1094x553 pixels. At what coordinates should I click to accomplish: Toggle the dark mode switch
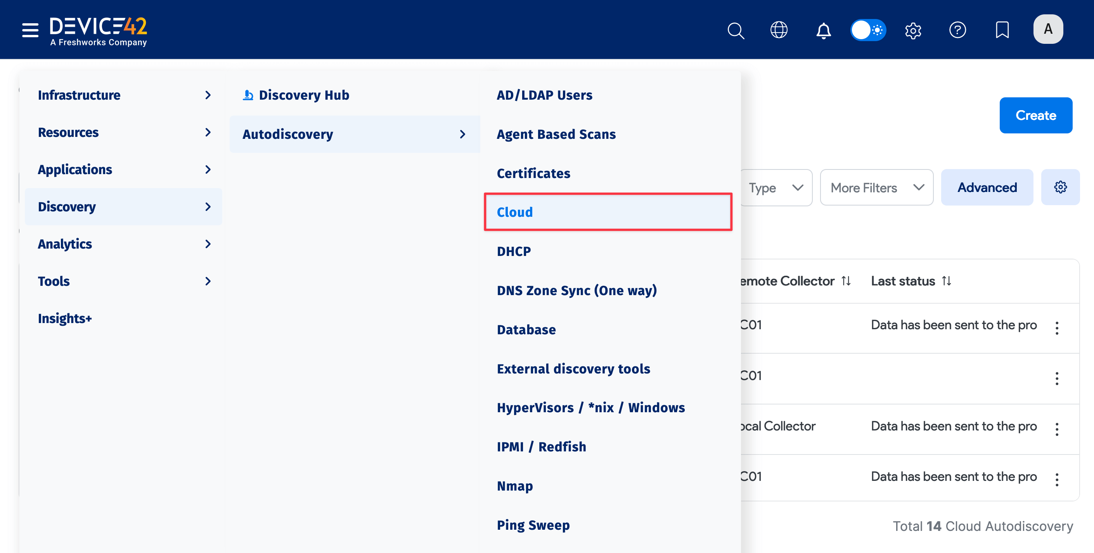(x=868, y=30)
